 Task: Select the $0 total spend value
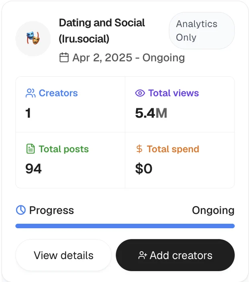point(144,169)
